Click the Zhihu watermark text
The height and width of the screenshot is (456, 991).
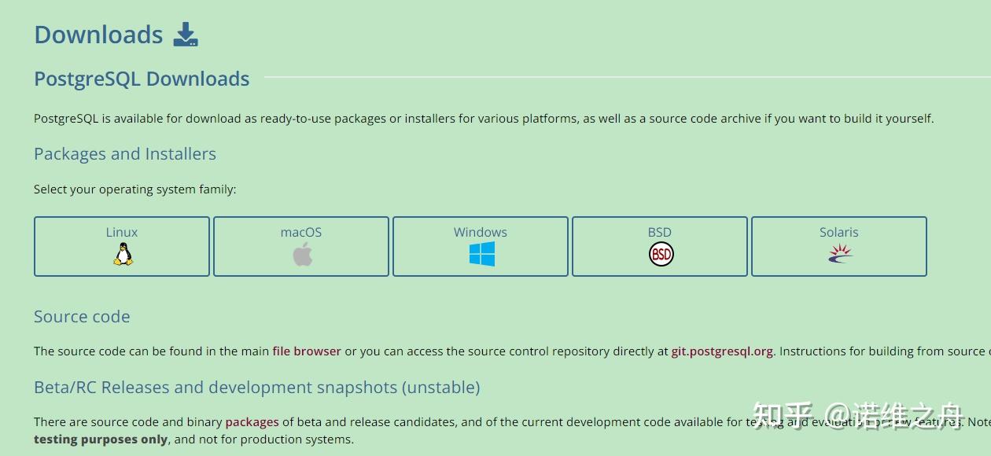click(x=857, y=415)
